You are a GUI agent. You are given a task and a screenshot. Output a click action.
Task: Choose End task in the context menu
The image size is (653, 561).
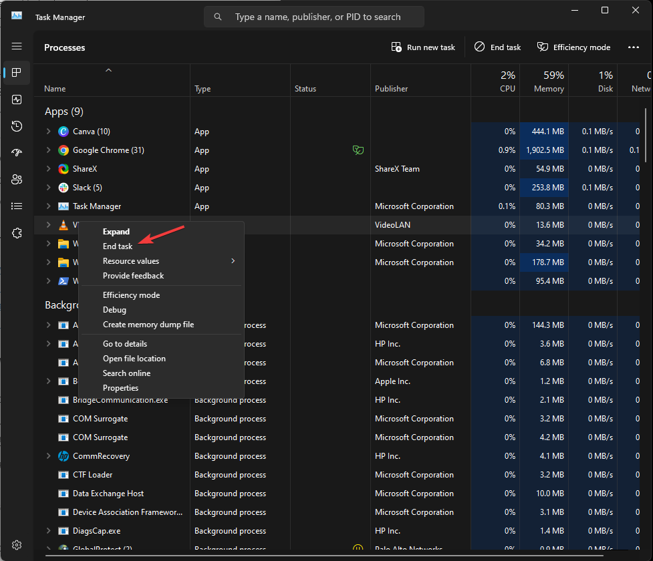pos(118,246)
